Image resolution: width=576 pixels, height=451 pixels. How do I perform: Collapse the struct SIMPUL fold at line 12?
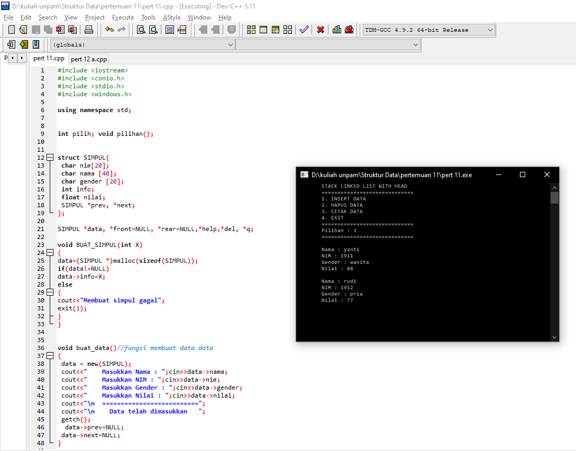point(50,158)
